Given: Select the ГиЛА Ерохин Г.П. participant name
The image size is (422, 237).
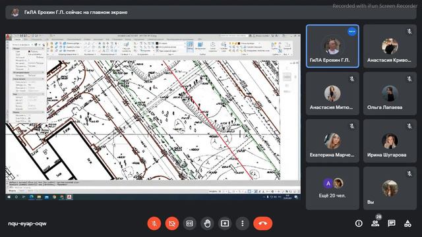Looking at the screenshot, I should [x=330, y=60].
